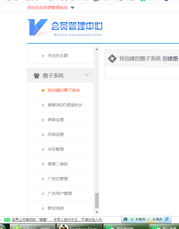Select 我创建的圈子系统 in the sidebar
The height and width of the screenshot is (229, 179).
pyautogui.click(x=64, y=91)
